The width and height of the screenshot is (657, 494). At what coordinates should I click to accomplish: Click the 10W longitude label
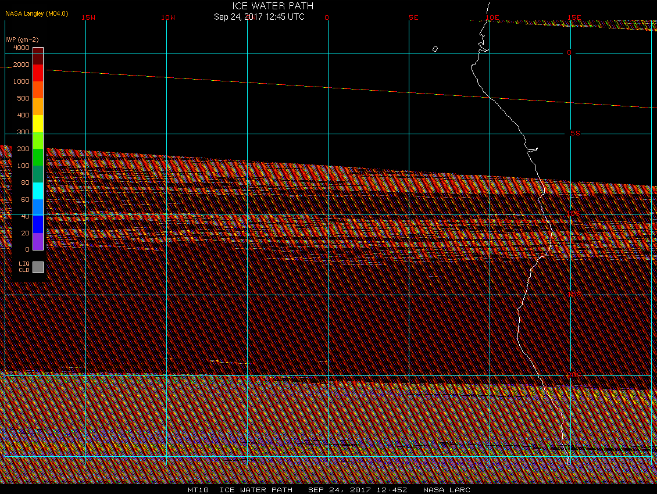click(x=168, y=17)
